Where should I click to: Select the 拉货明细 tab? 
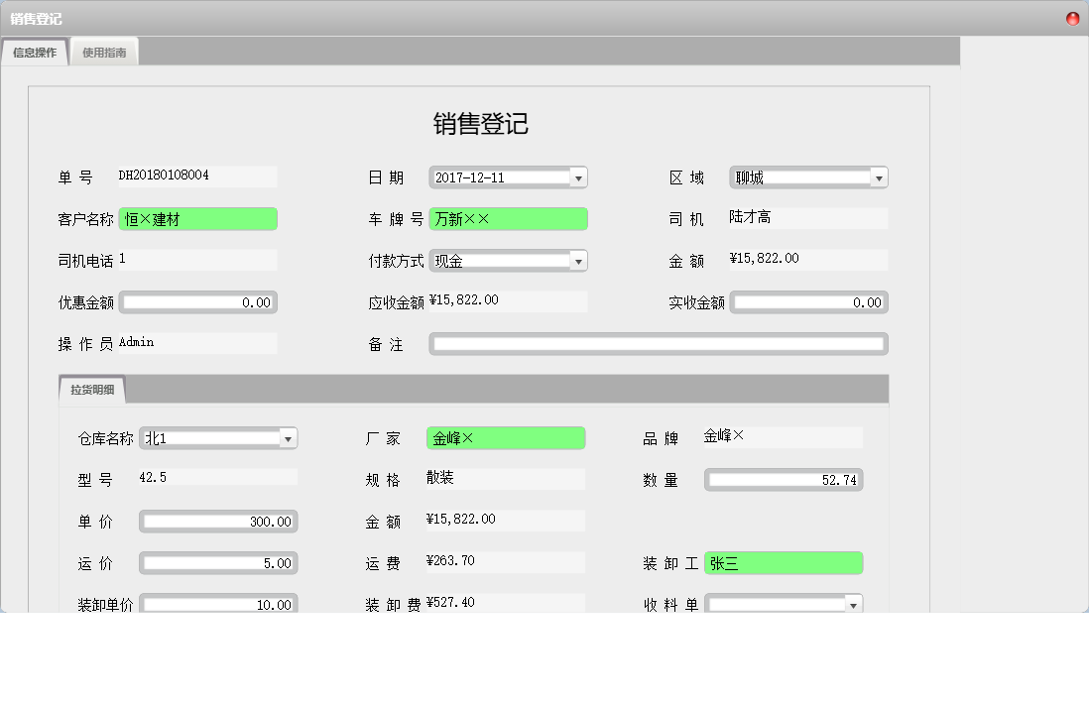[91, 389]
